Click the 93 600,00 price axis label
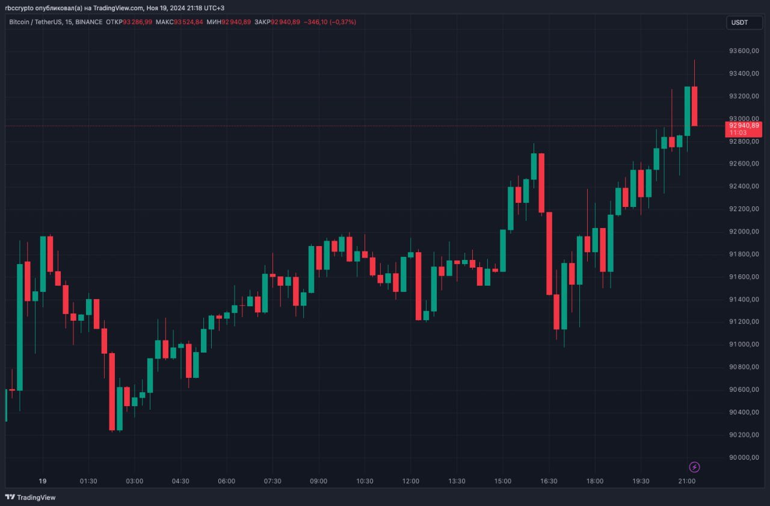 pos(744,51)
